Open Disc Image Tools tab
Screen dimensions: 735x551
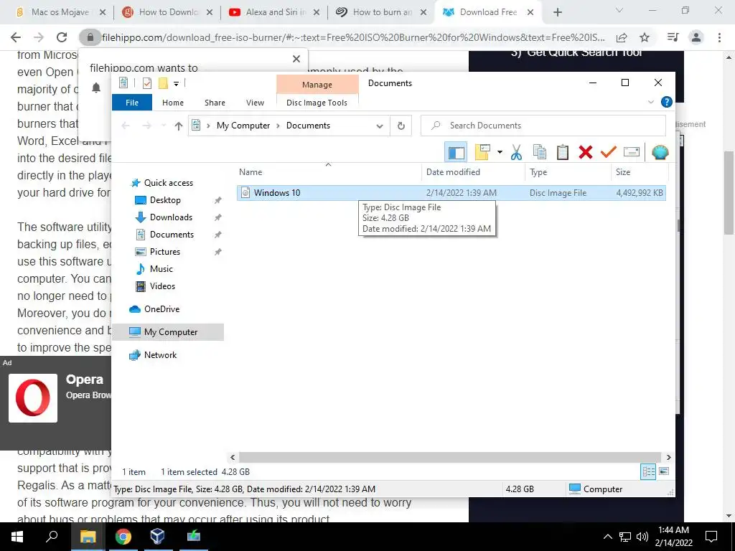click(x=317, y=103)
